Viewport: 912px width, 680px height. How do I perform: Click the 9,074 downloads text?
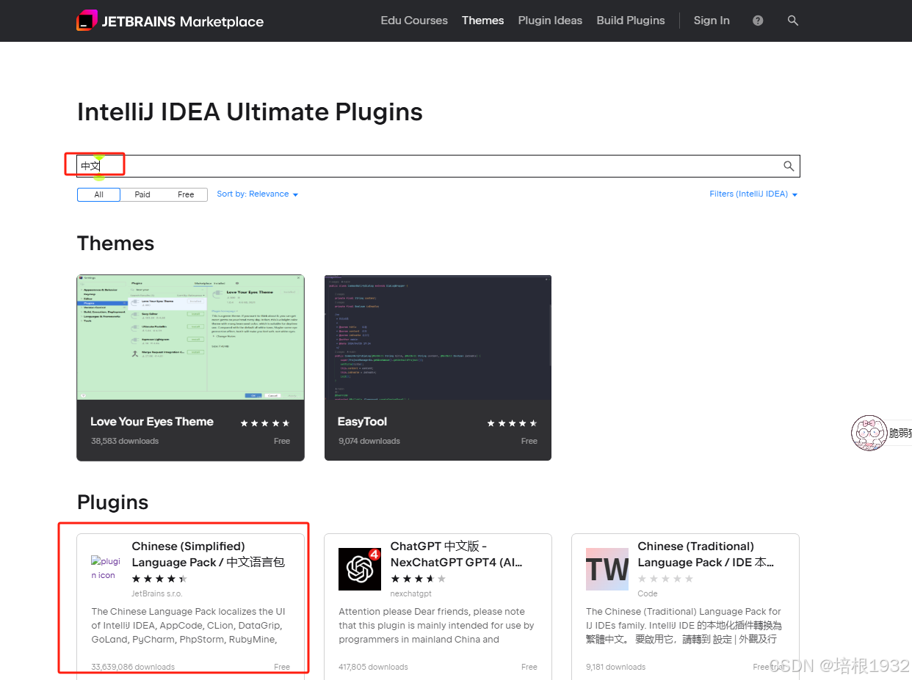pyautogui.click(x=369, y=441)
